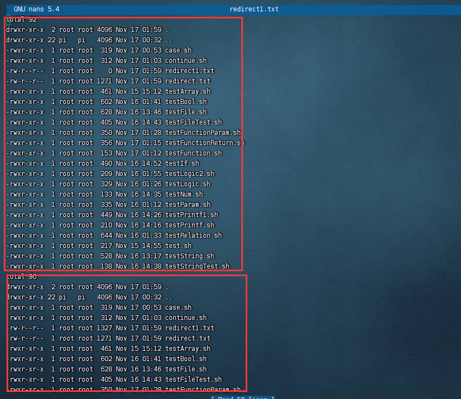Viewport: 461px width, 399px height.
Task: Click -rwxr-xr-x permissions on testIf.sh row
Action: [x=25, y=163]
